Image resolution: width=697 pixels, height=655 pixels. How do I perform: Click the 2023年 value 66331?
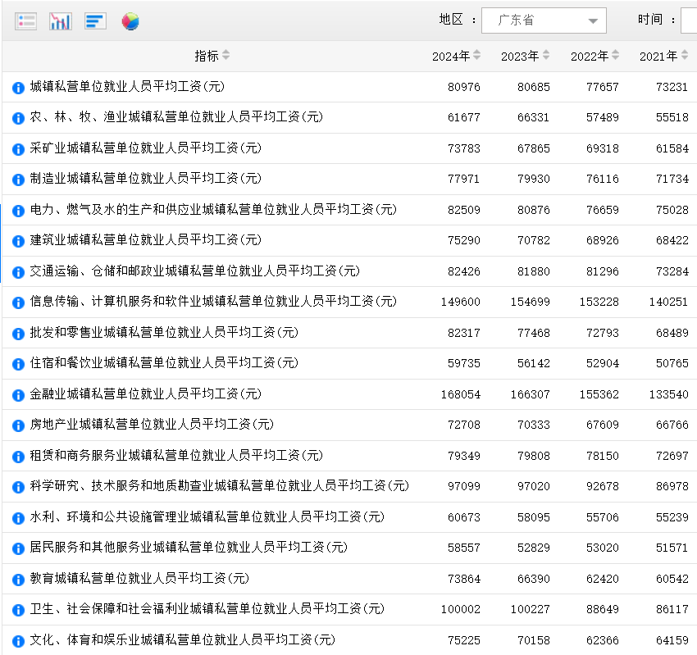tap(534, 118)
